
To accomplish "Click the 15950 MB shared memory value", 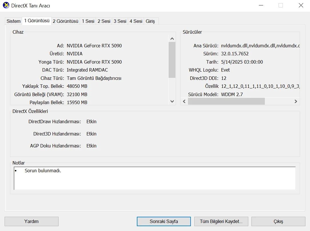I will 77,102.
